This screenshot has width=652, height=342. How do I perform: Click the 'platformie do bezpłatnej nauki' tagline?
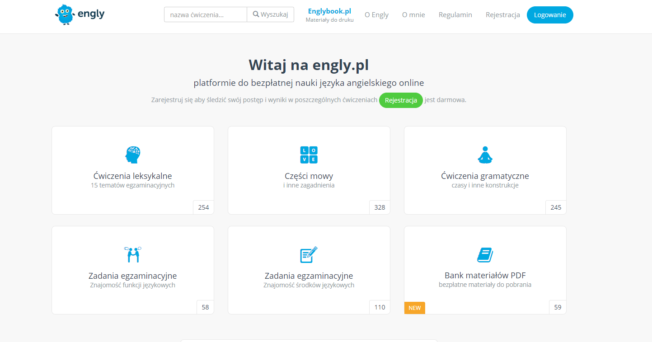coord(309,83)
